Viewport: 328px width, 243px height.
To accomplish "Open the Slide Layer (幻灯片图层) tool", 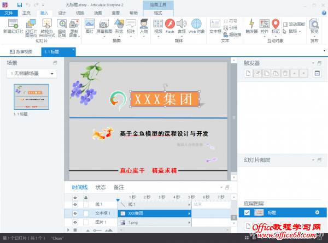I will (x=31, y=28).
